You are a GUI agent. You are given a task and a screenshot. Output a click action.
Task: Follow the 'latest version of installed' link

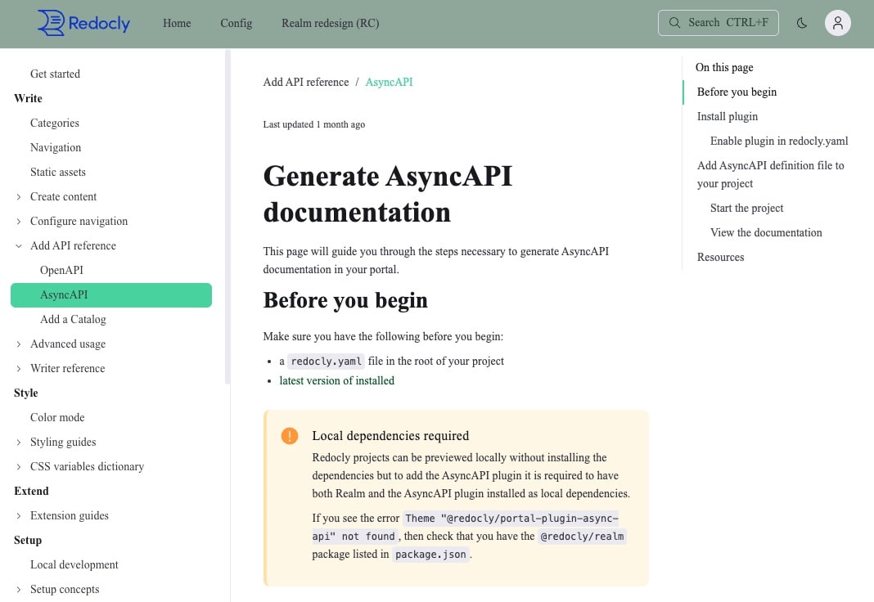coord(336,380)
